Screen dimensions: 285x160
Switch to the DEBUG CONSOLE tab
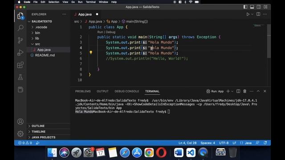tap(126, 91)
